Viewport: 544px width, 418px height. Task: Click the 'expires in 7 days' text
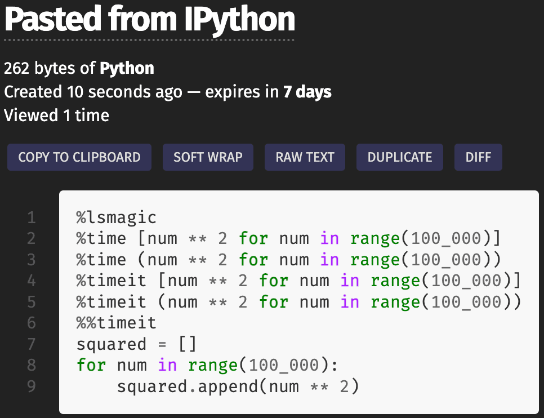tap(268, 92)
